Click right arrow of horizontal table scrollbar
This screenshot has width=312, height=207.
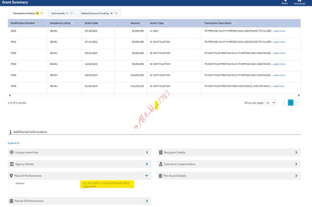pyautogui.click(x=299, y=95)
